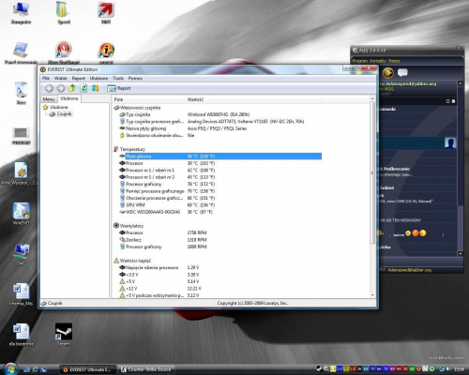The width and height of the screenshot is (469, 375).
Task: Click the EVEREST list vertical scrollbar
Action: pos(372,172)
